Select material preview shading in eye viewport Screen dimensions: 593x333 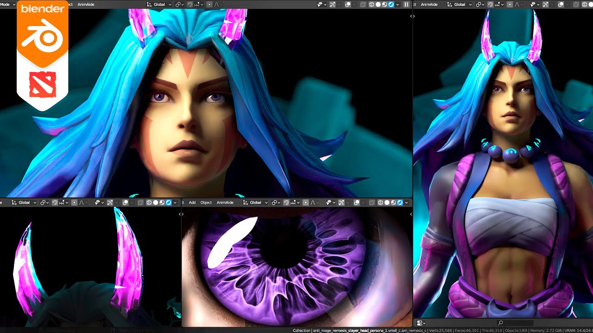click(393, 203)
